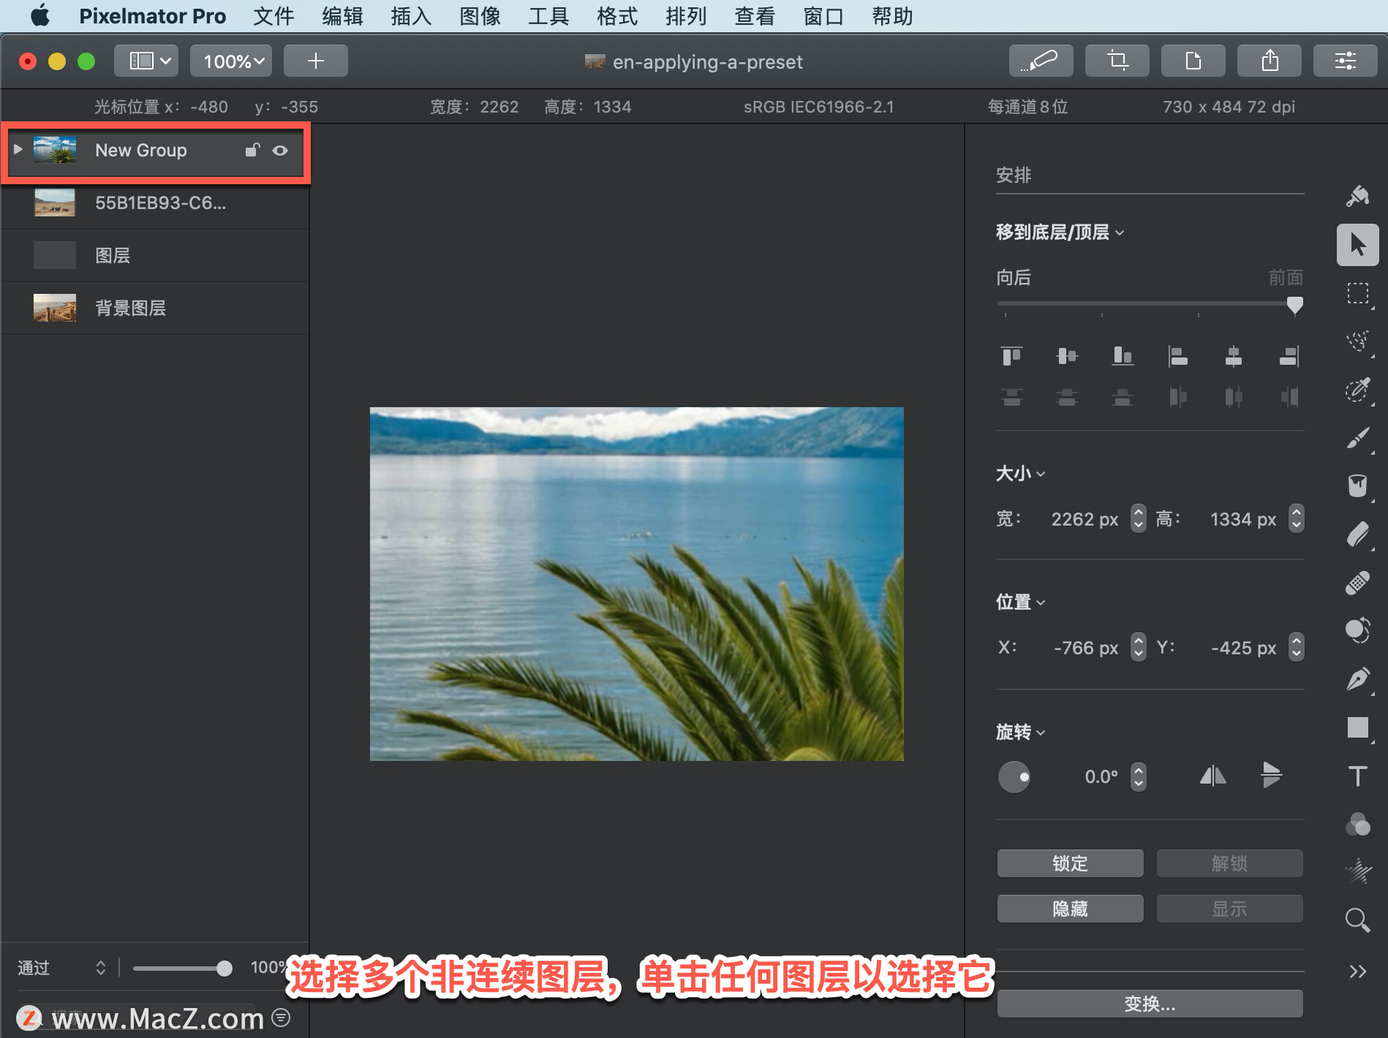The width and height of the screenshot is (1388, 1038).
Task: Select the Color Adjustments tool
Action: click(1357, 630)
